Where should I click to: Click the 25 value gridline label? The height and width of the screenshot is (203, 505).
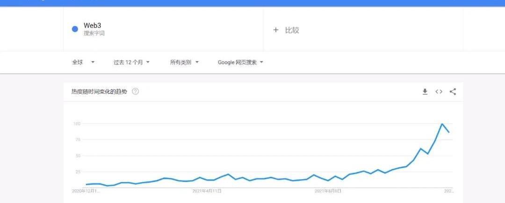pos(78,172)
